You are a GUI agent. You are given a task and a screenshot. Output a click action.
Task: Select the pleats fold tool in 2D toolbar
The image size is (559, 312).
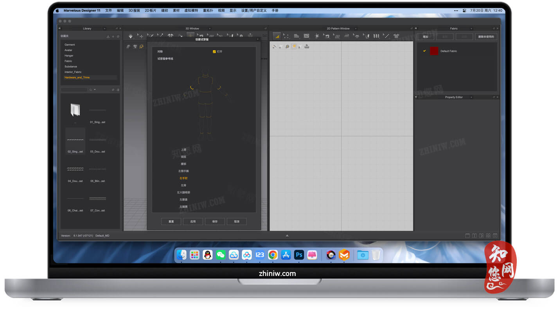376,36
